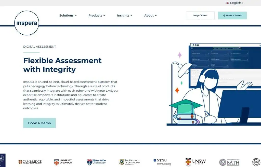Click the Newcastle University logo
This screenshot has height=167, width=261.
pyautogui.click(x=96, y=162)
